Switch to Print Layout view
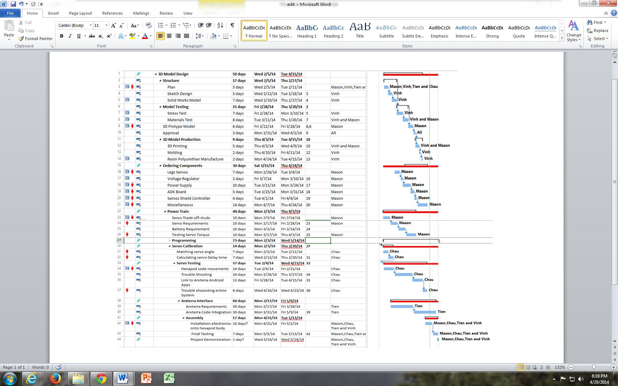618x386 pixels. point(521,367)
